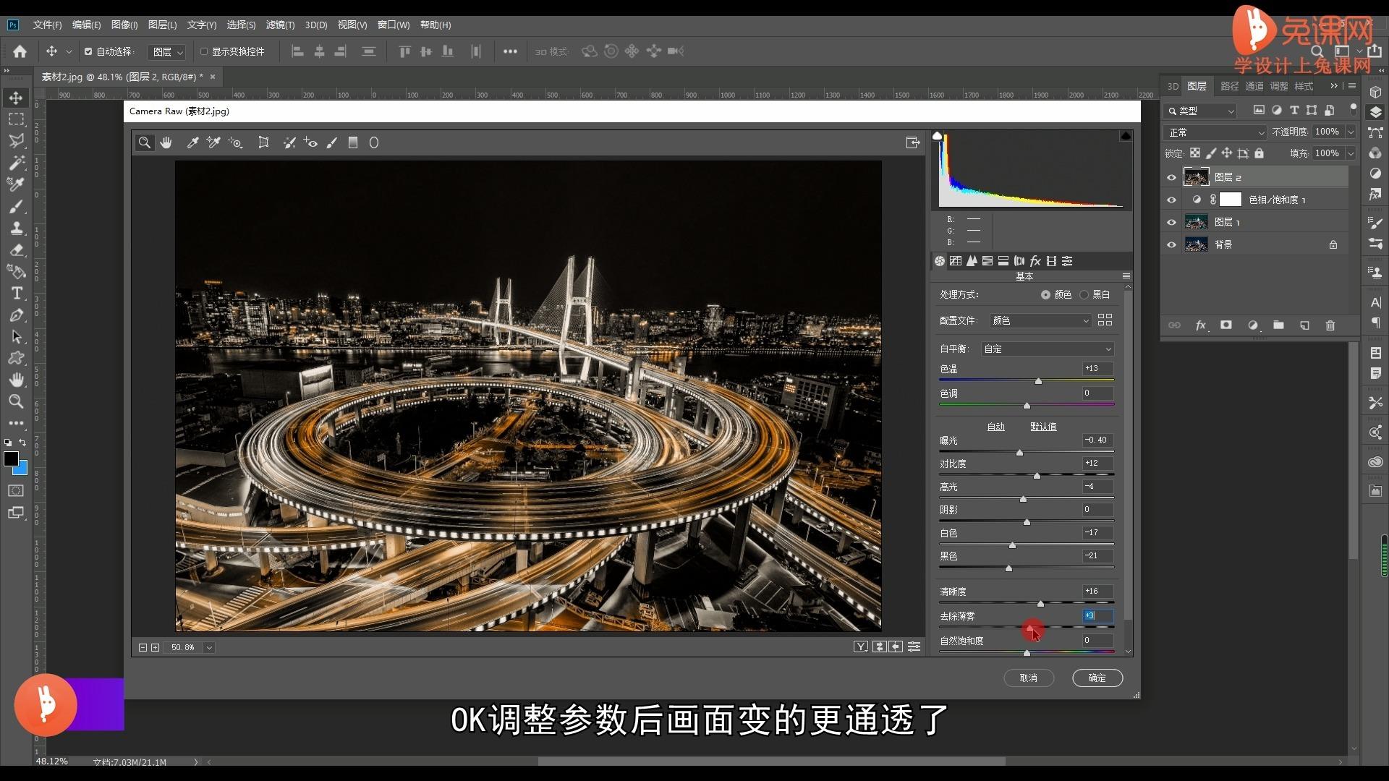The width and height of the screenshot is (1389, 781).
Task: Select the Hand tool in Camera Raw toolbar
Action: (166, 142)
